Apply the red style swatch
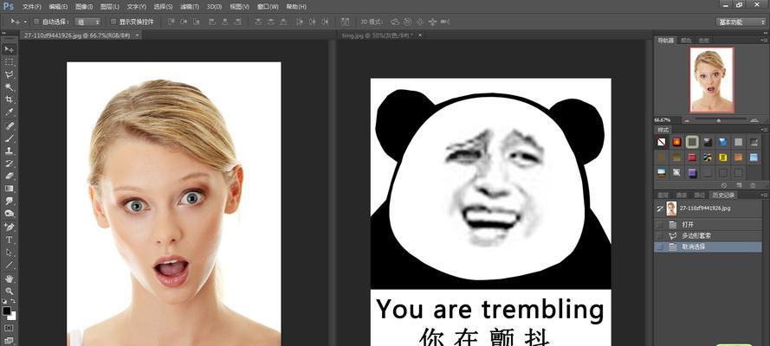Screen dimensions: 770x346 692,157
